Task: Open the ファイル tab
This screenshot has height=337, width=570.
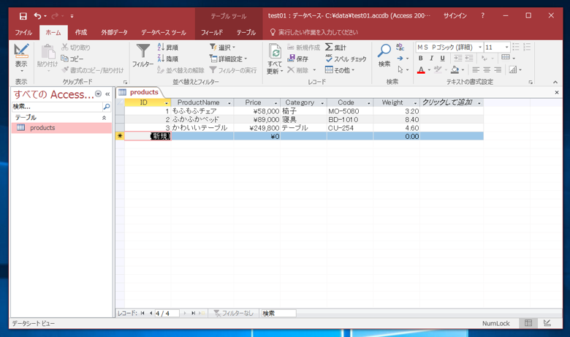Action: [x=23, y=32]
